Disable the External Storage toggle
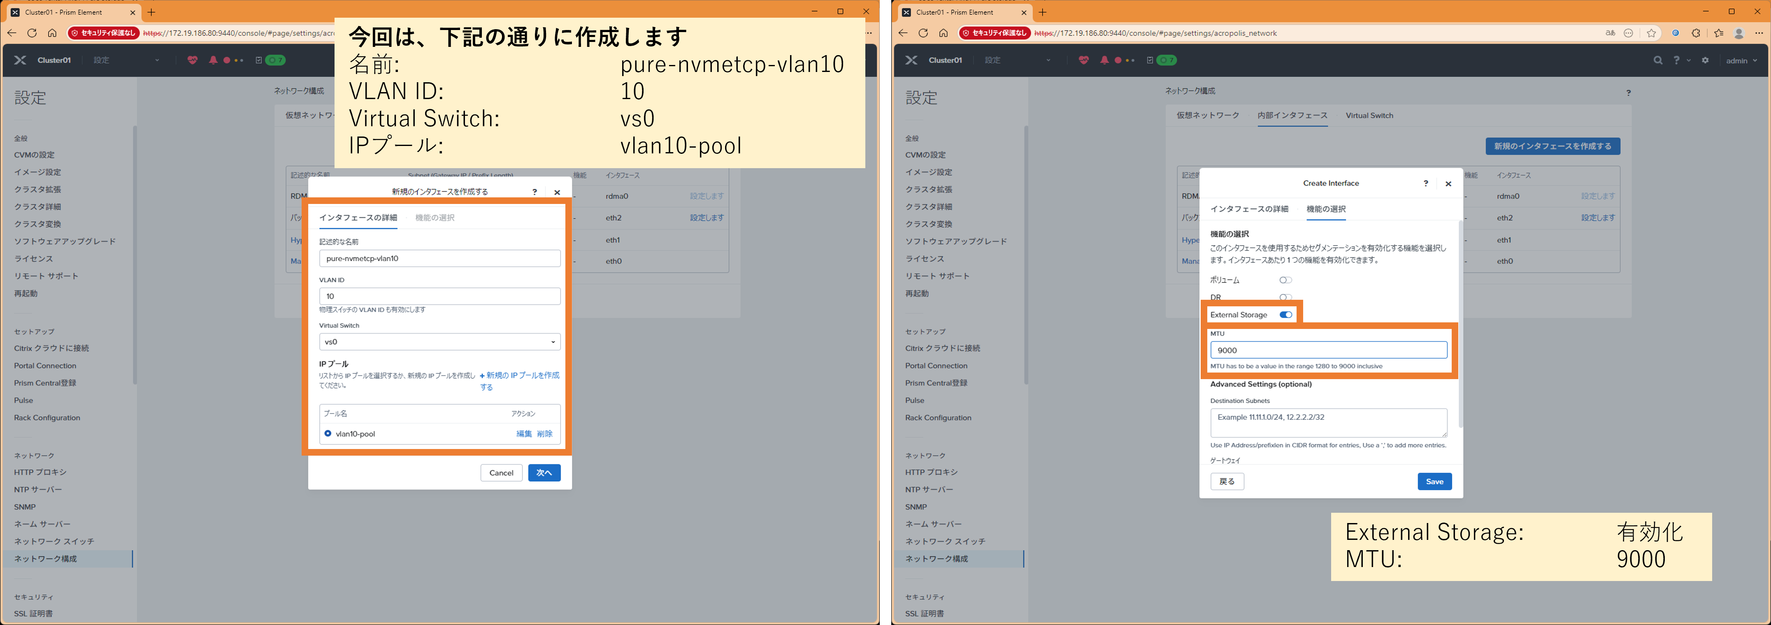This screenshot has width=1771, height=625. click(1285, 315)
